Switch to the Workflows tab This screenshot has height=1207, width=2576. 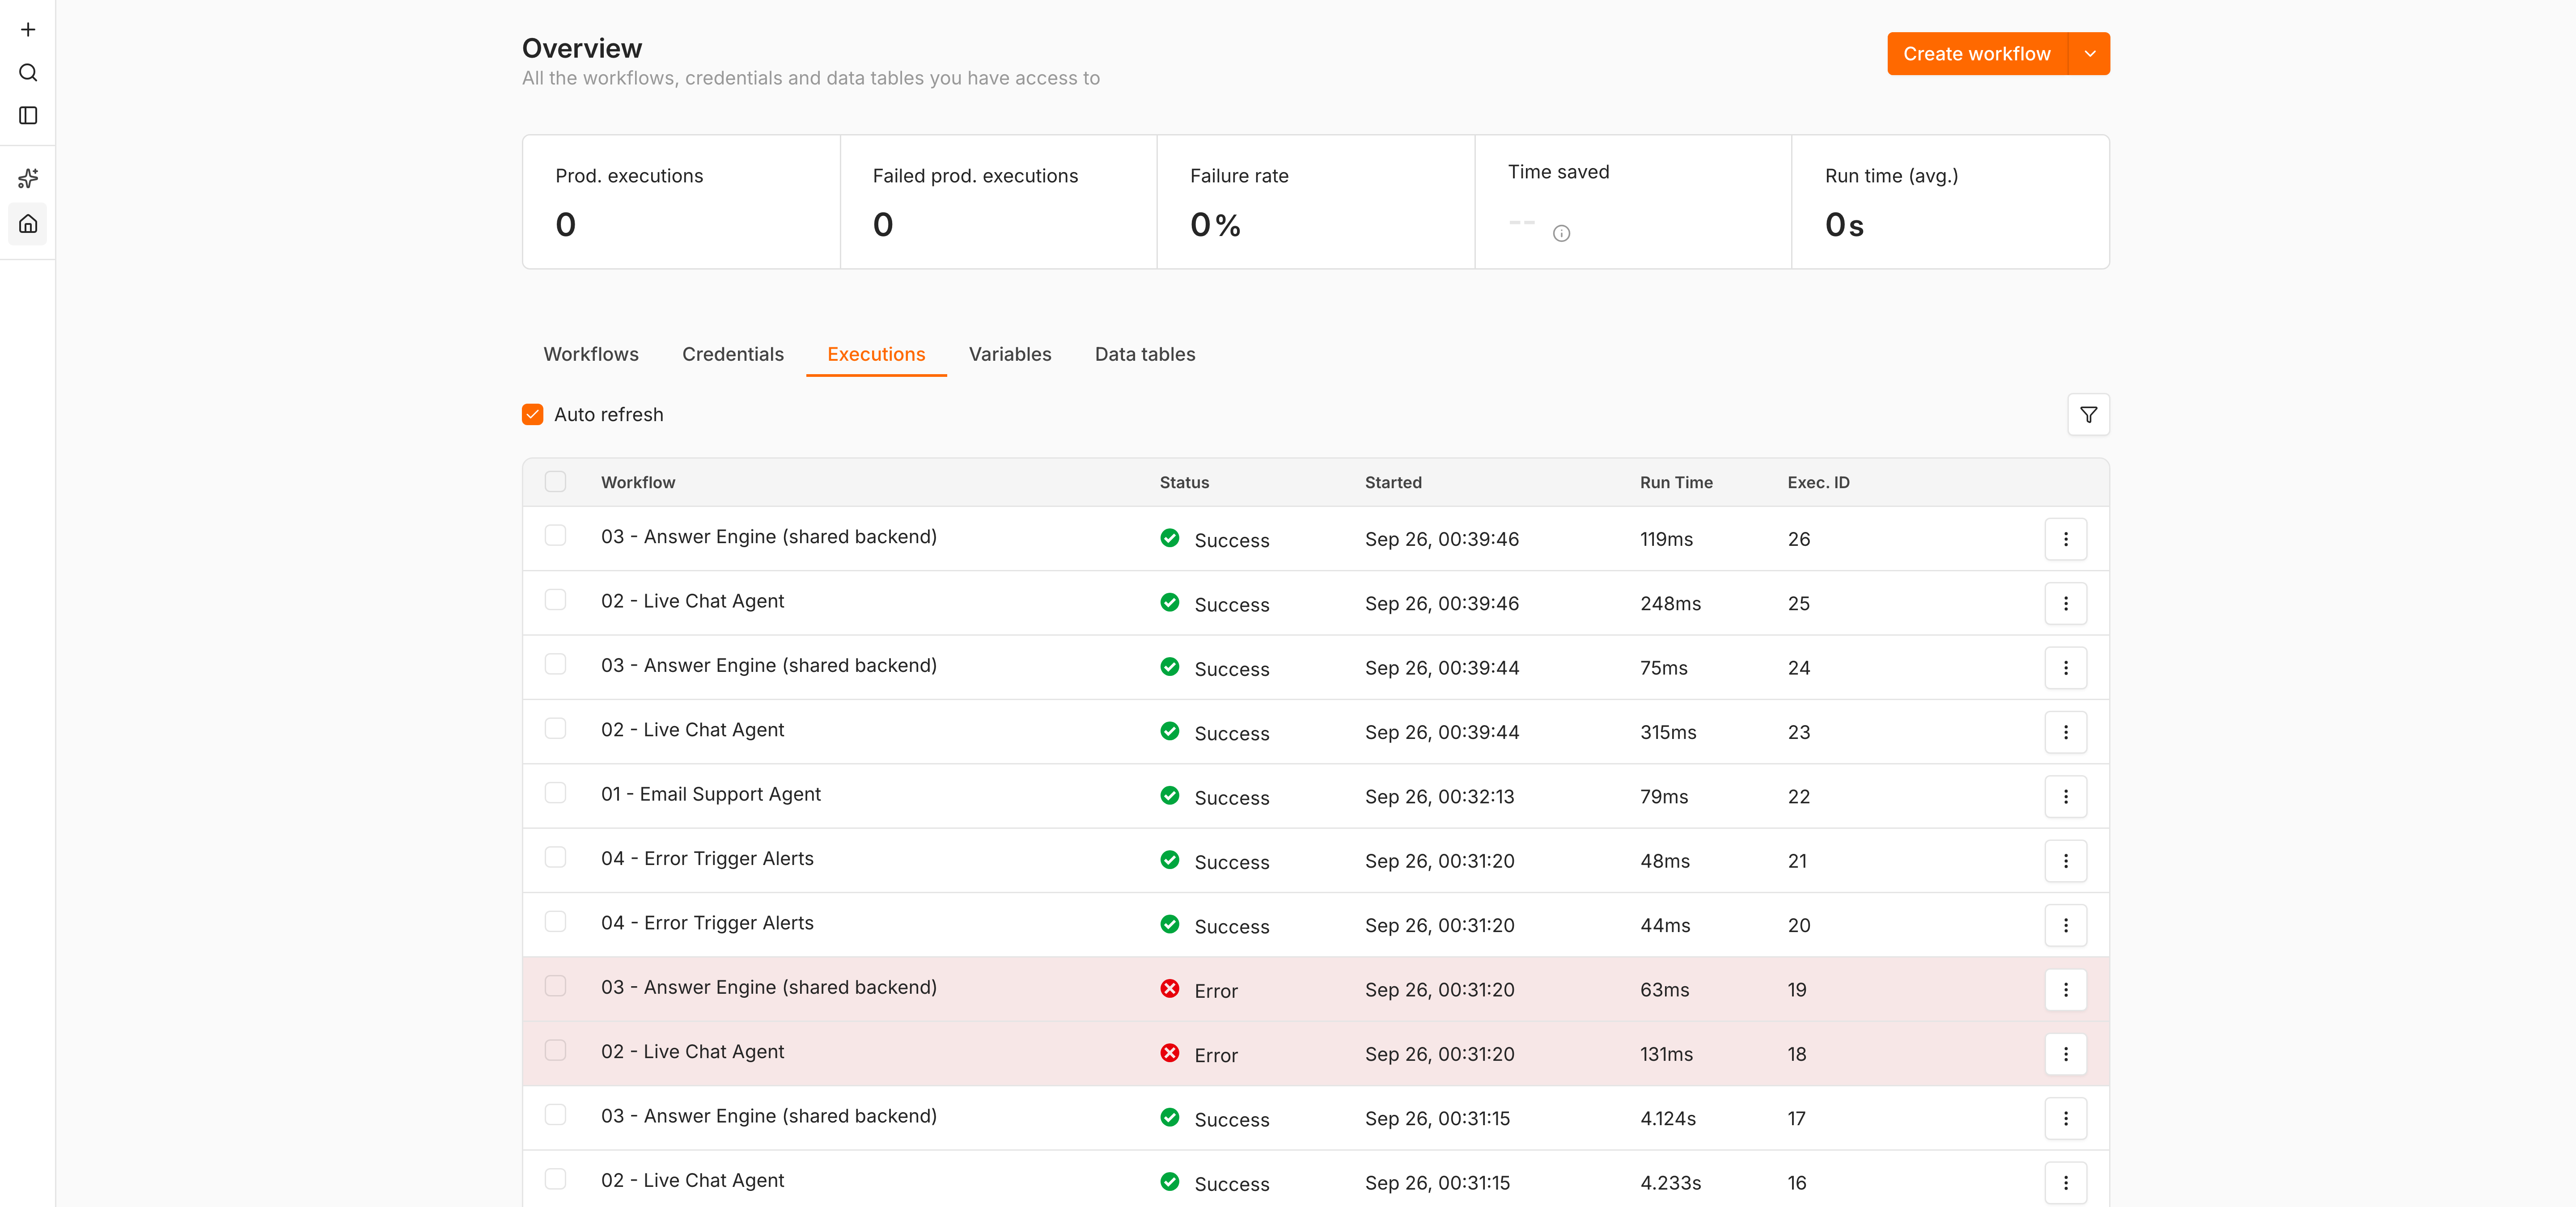(x=591, y=355)
